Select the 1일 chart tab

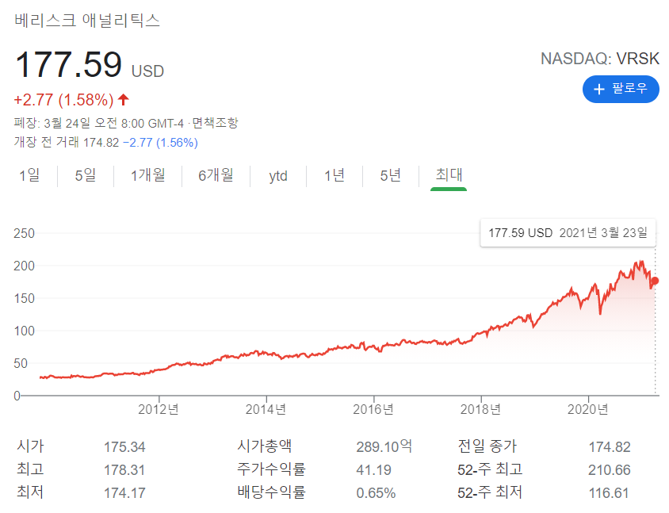point(30,175)
